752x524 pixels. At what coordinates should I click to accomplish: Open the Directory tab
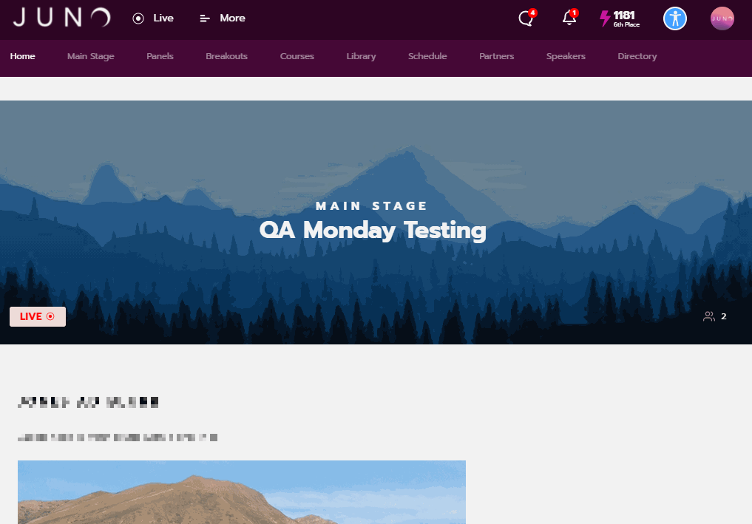pyautogui.click(x=637, y=56)
